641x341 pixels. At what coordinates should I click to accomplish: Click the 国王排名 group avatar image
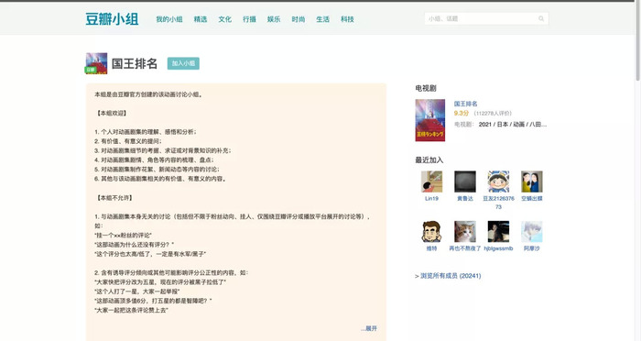pyautogui.click(x=96, y=63)
